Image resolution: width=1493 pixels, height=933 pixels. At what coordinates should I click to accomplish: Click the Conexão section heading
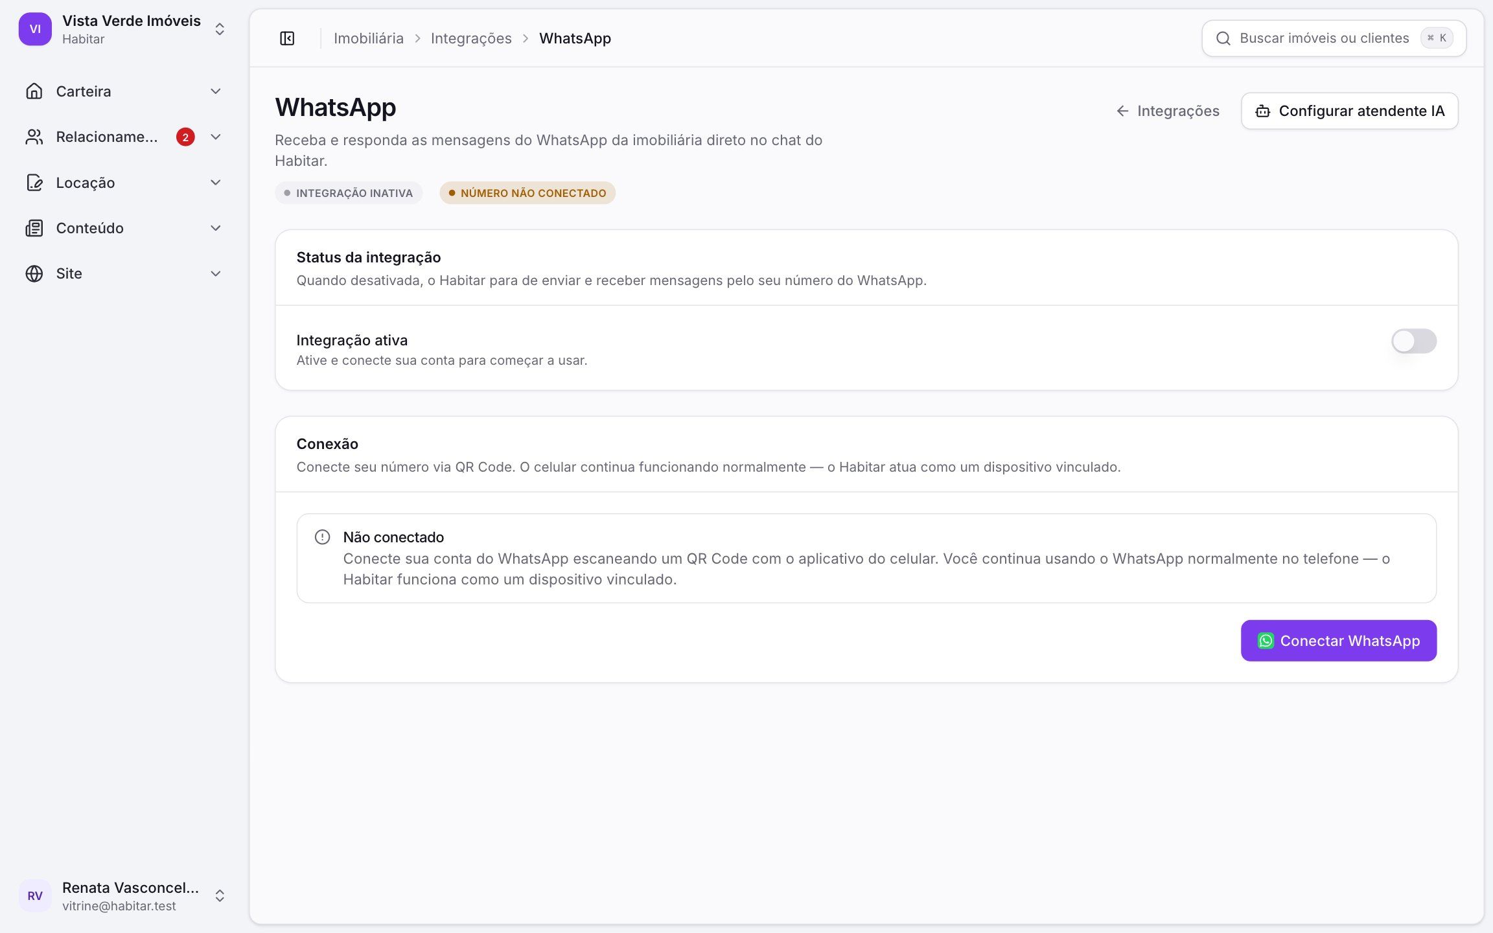[327, 444]
